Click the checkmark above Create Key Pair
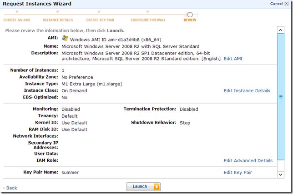Image resolution: width=293 pixels, height=194 pixels. (x=99, y=12)
